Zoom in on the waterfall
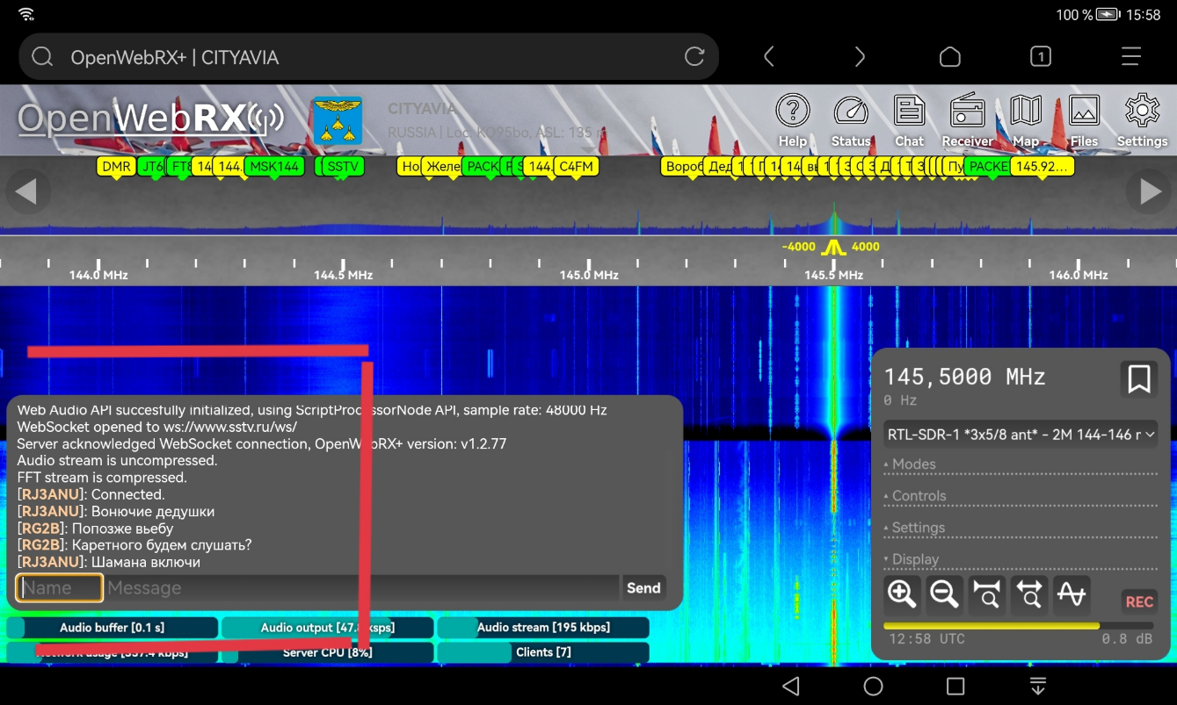Screen dimensions: 1177x705 point(902,594)
